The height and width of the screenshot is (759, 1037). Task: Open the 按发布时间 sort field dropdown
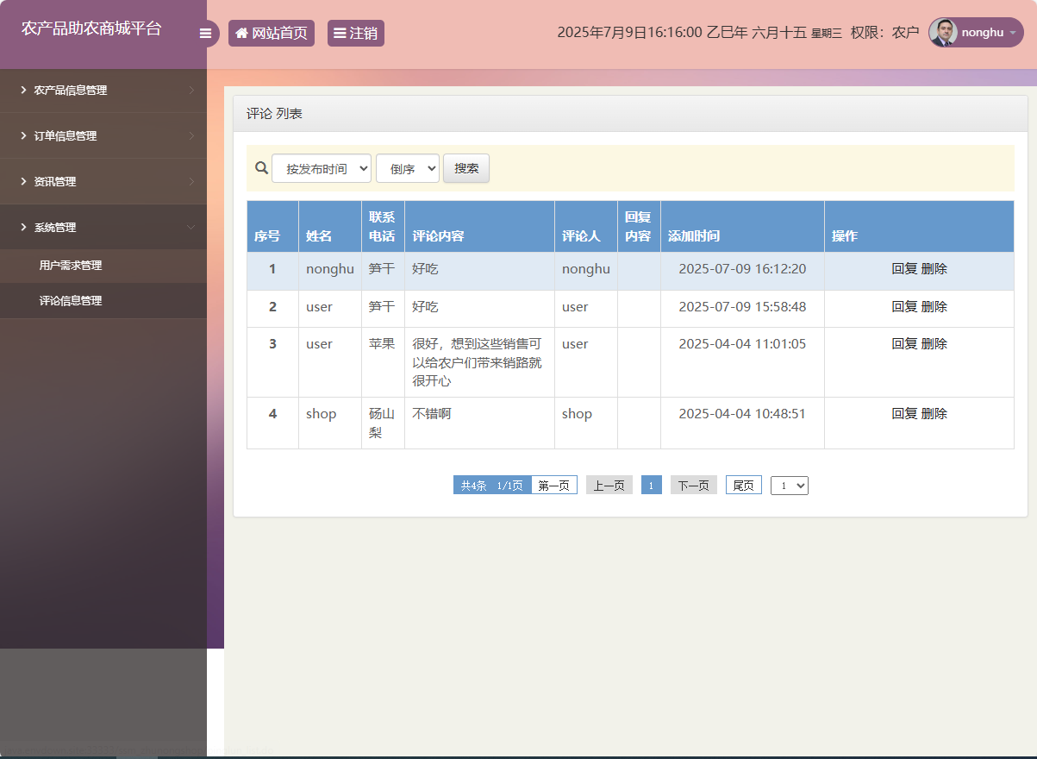pyautogui.click(x=321, y=167)
